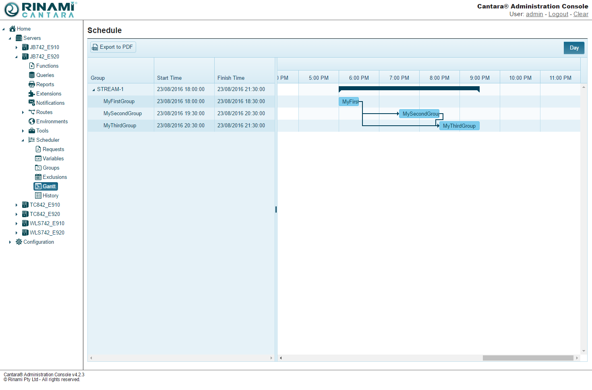Click the Extensions puzzle icon
592x390 pixels.
pos(32,93)
